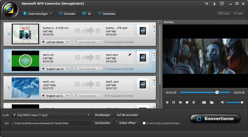Toggle CUDA acceleration

pyautogui.click(x=224, y=14)
